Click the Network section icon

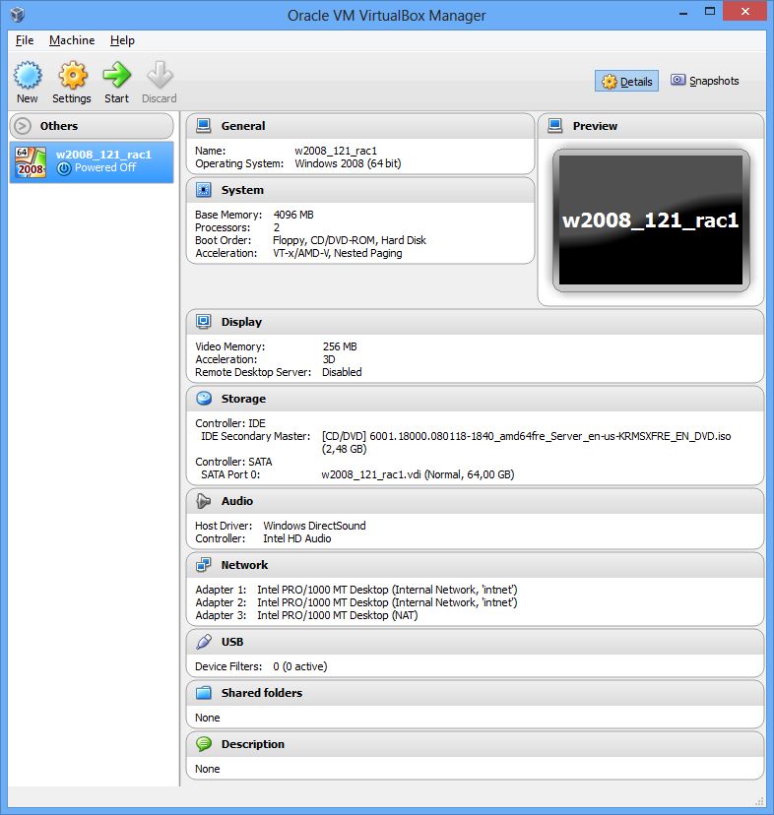[204, 564]
